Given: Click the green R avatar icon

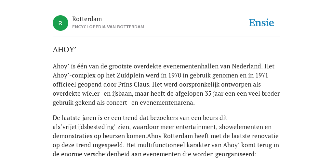Looking at the screenshot, I should click(60, 23).
